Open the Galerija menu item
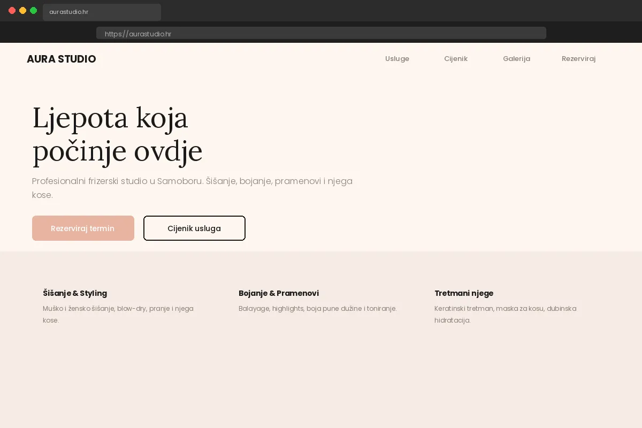The width and height of the screenshot is (642, 428). click(x=516, y=59)
